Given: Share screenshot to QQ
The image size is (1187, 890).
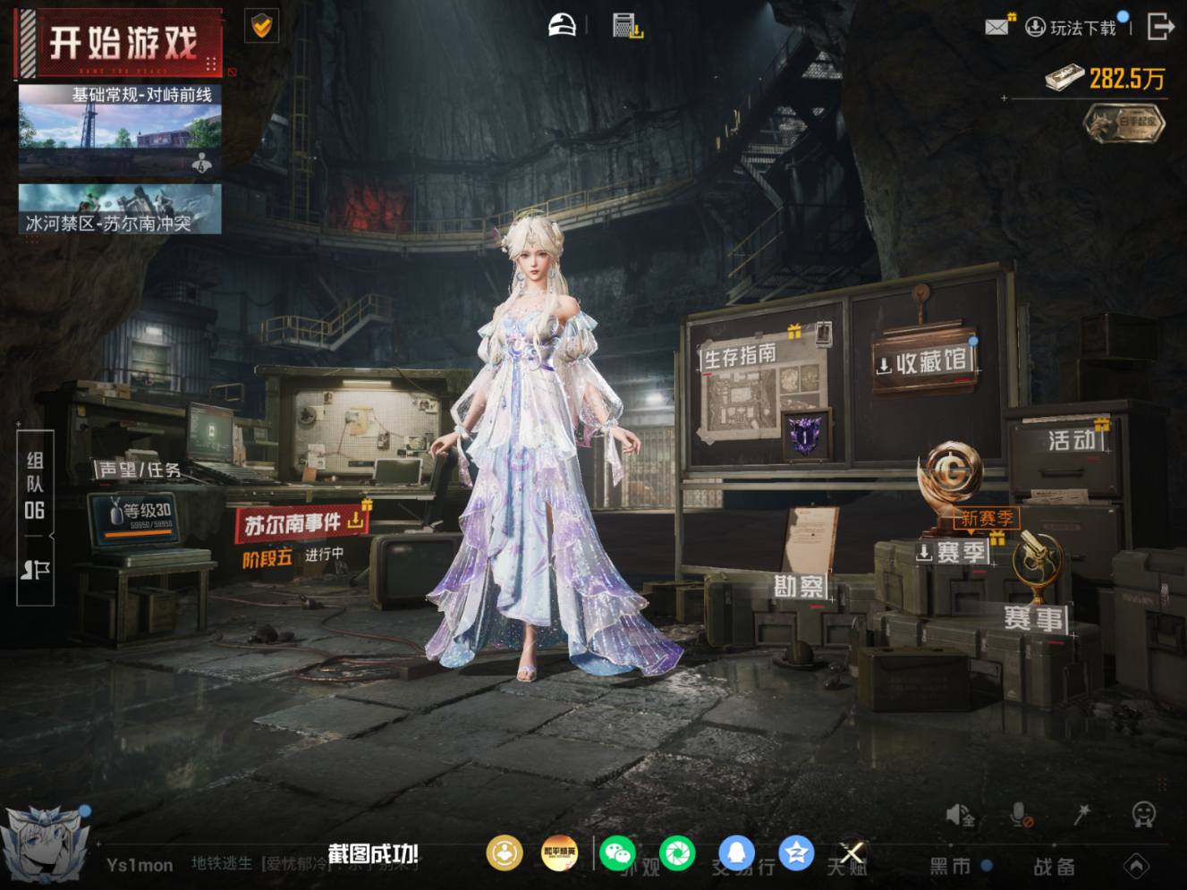Looking at the screenshot, I should point(737,853).
